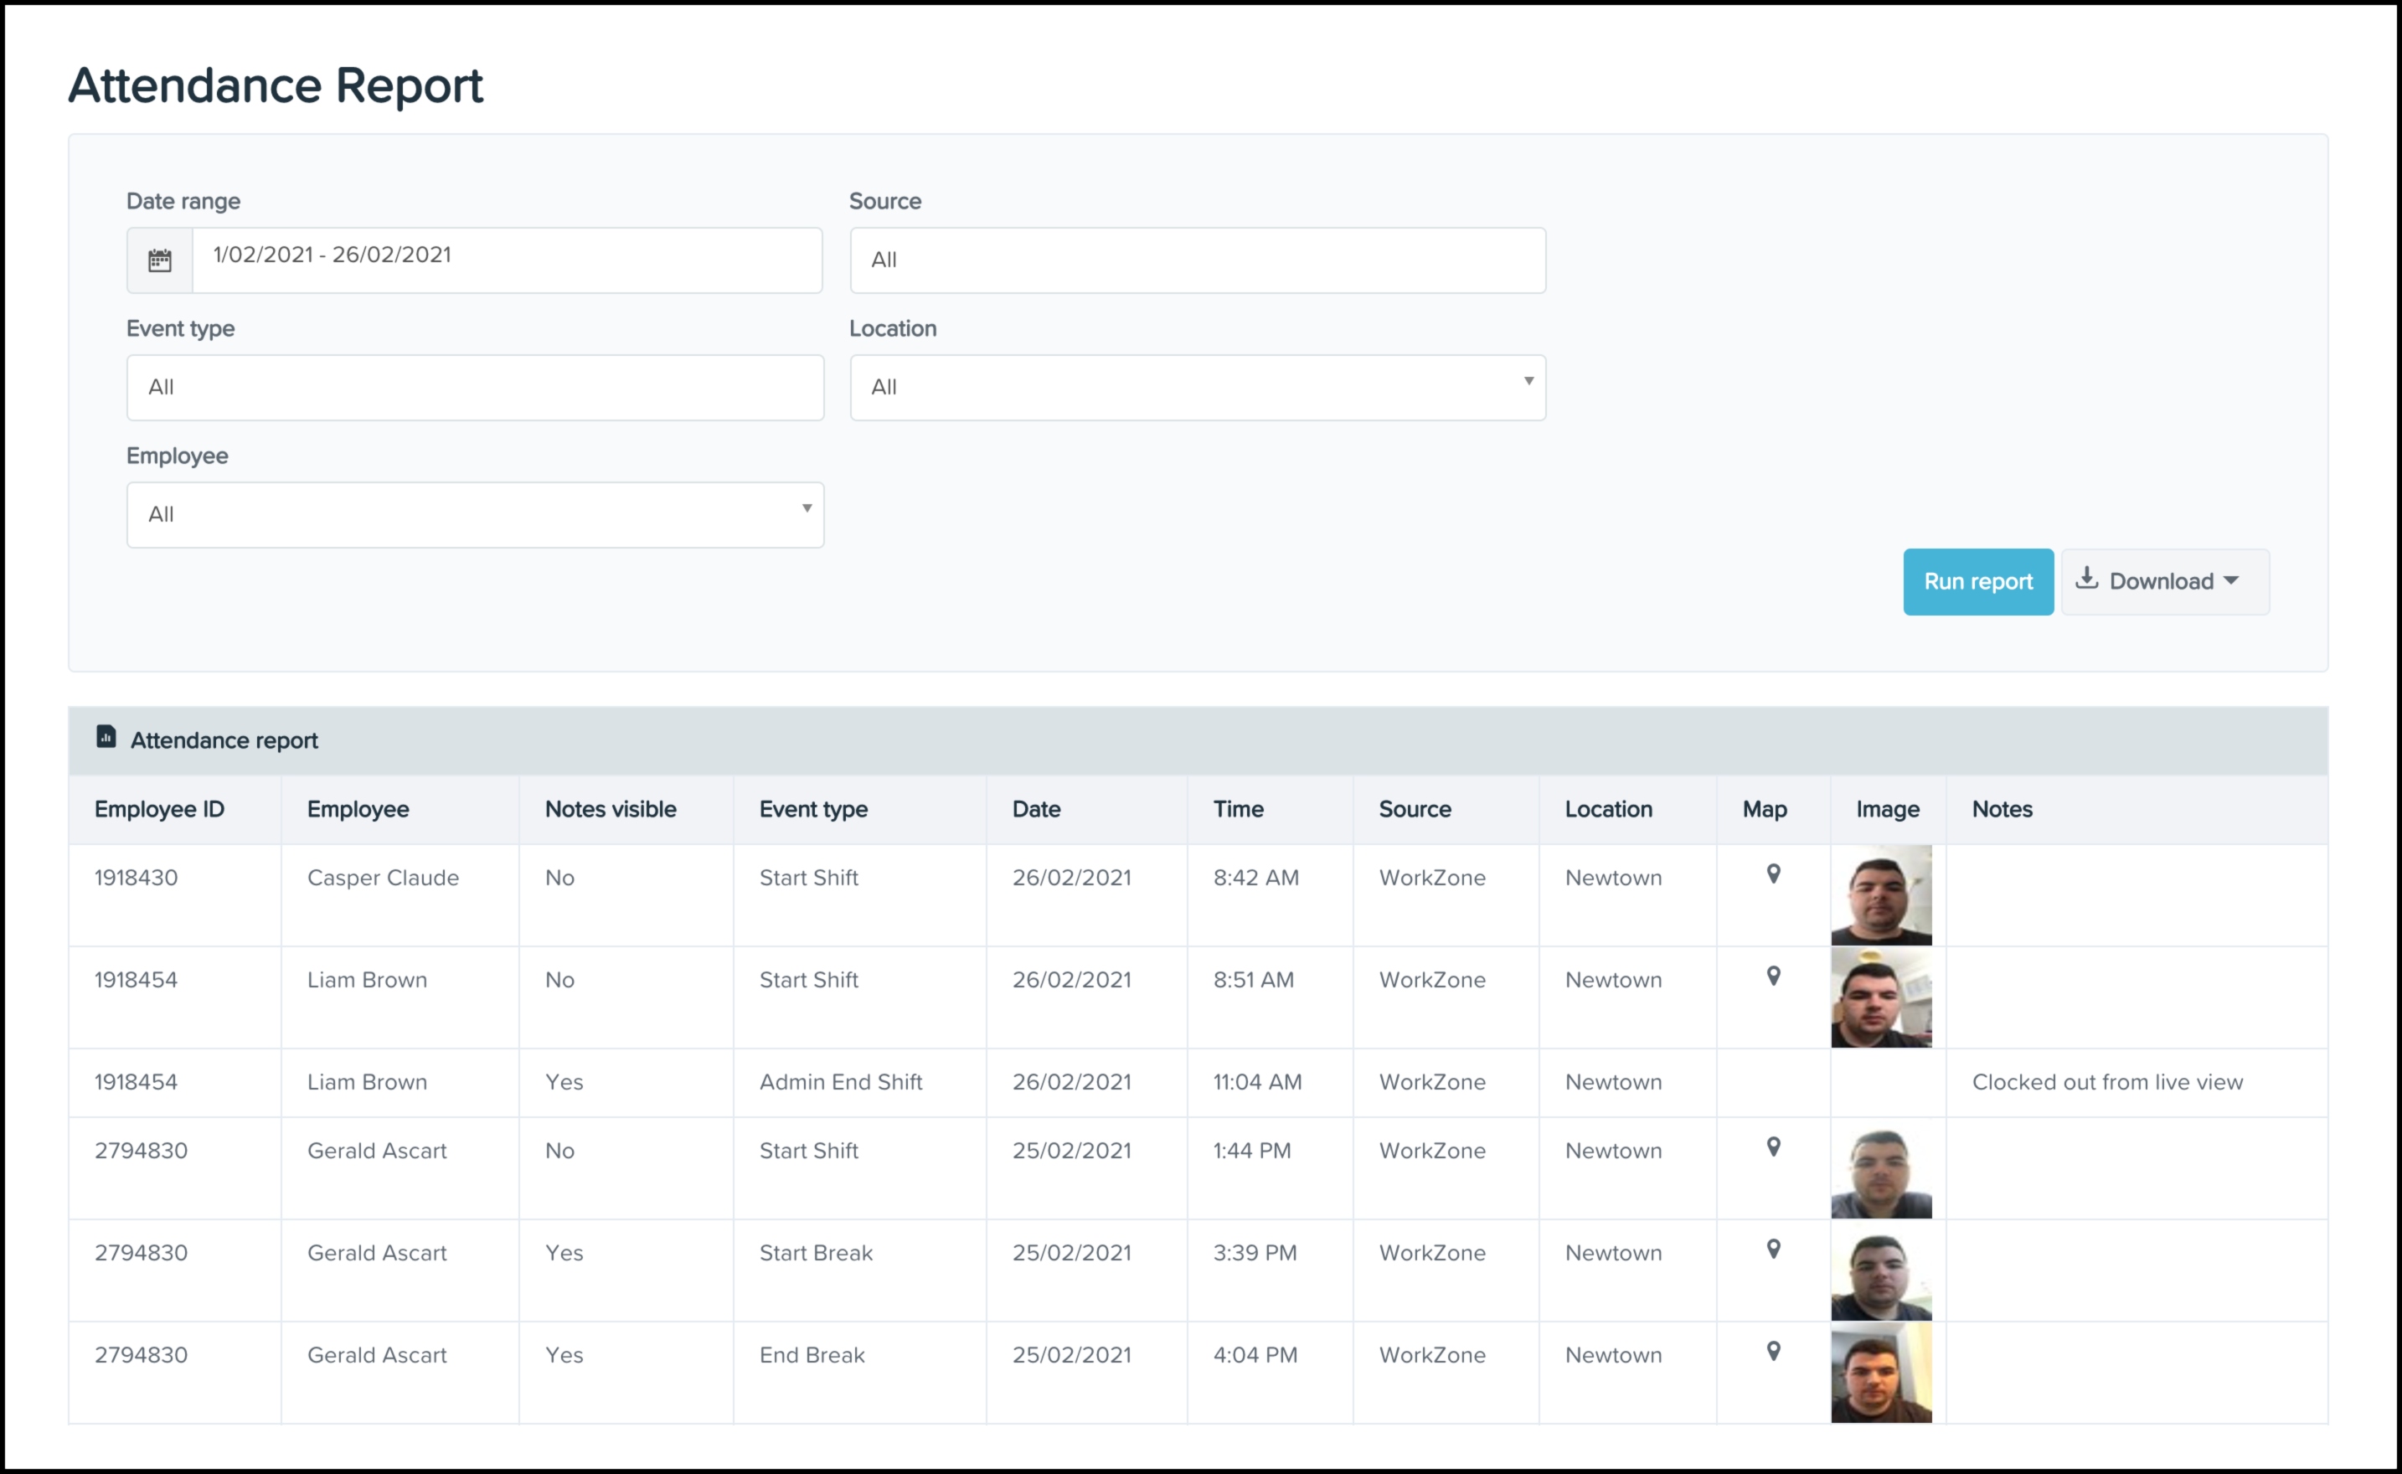
Task: Open map pin for Gerald Ascart Start Shift
Action: point(1773,1147)
